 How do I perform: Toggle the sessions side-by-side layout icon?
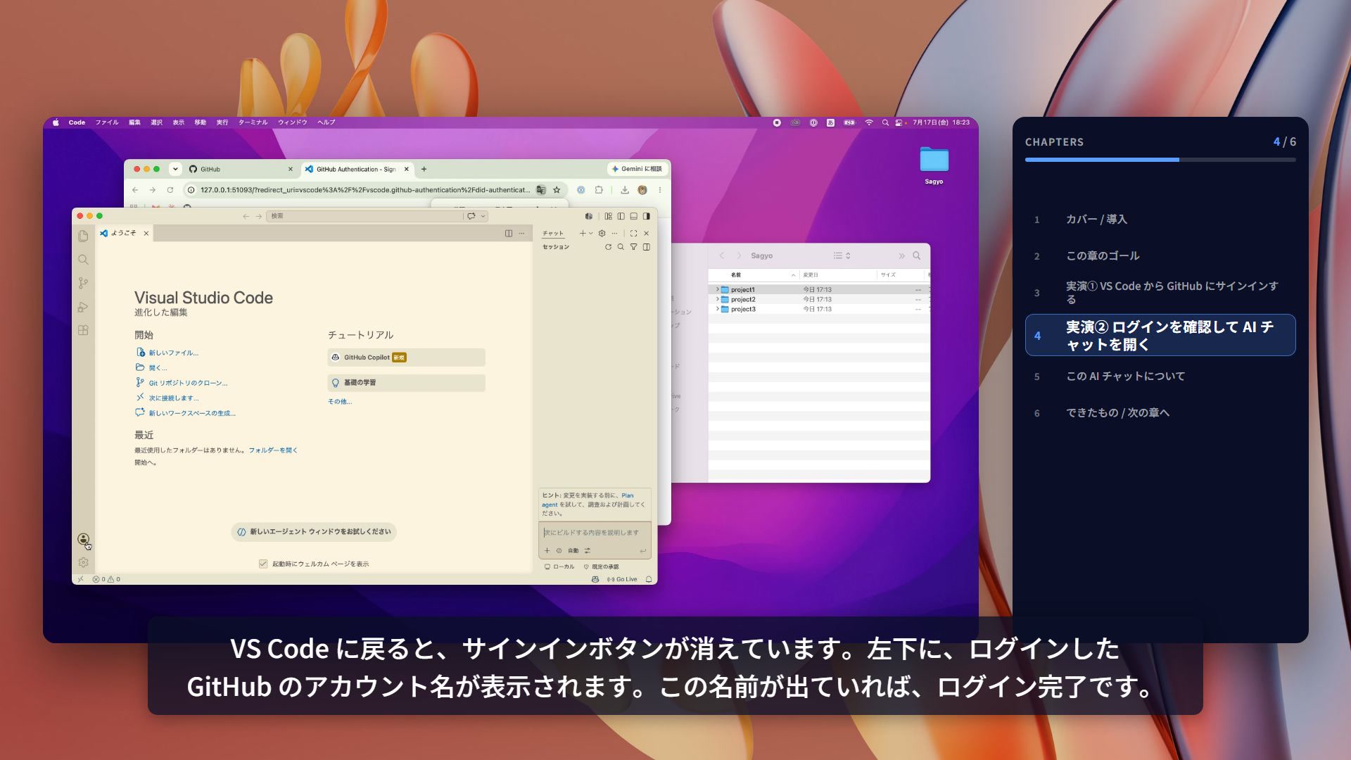pos(646,247)
